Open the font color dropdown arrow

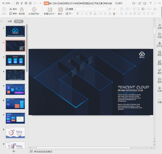tap(97, 13)
